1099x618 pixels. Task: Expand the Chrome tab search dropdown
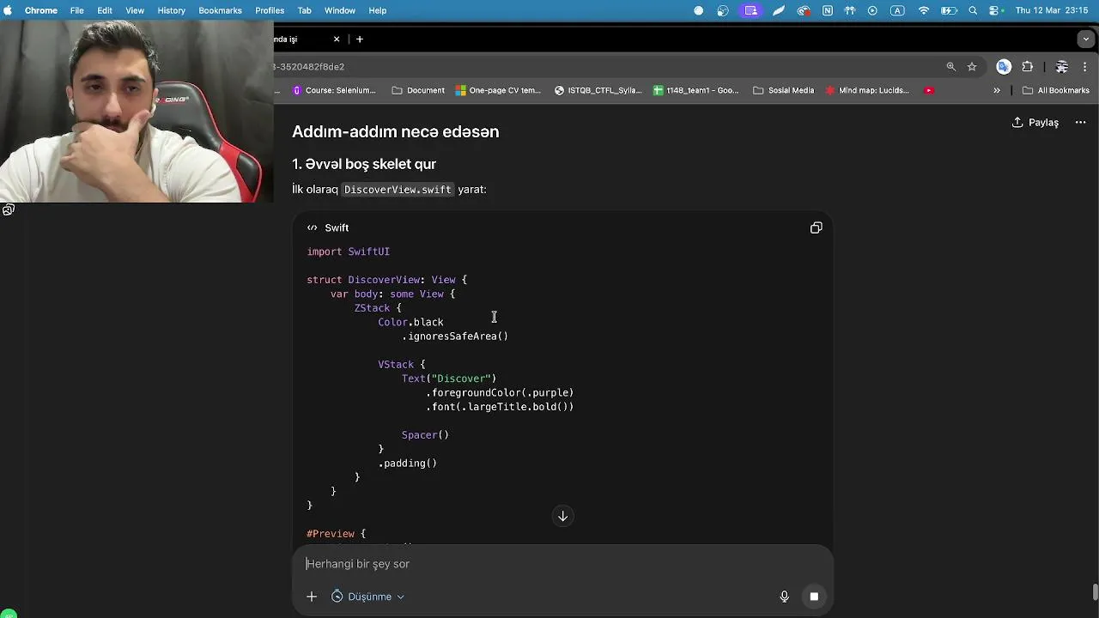pos(1087,39)
